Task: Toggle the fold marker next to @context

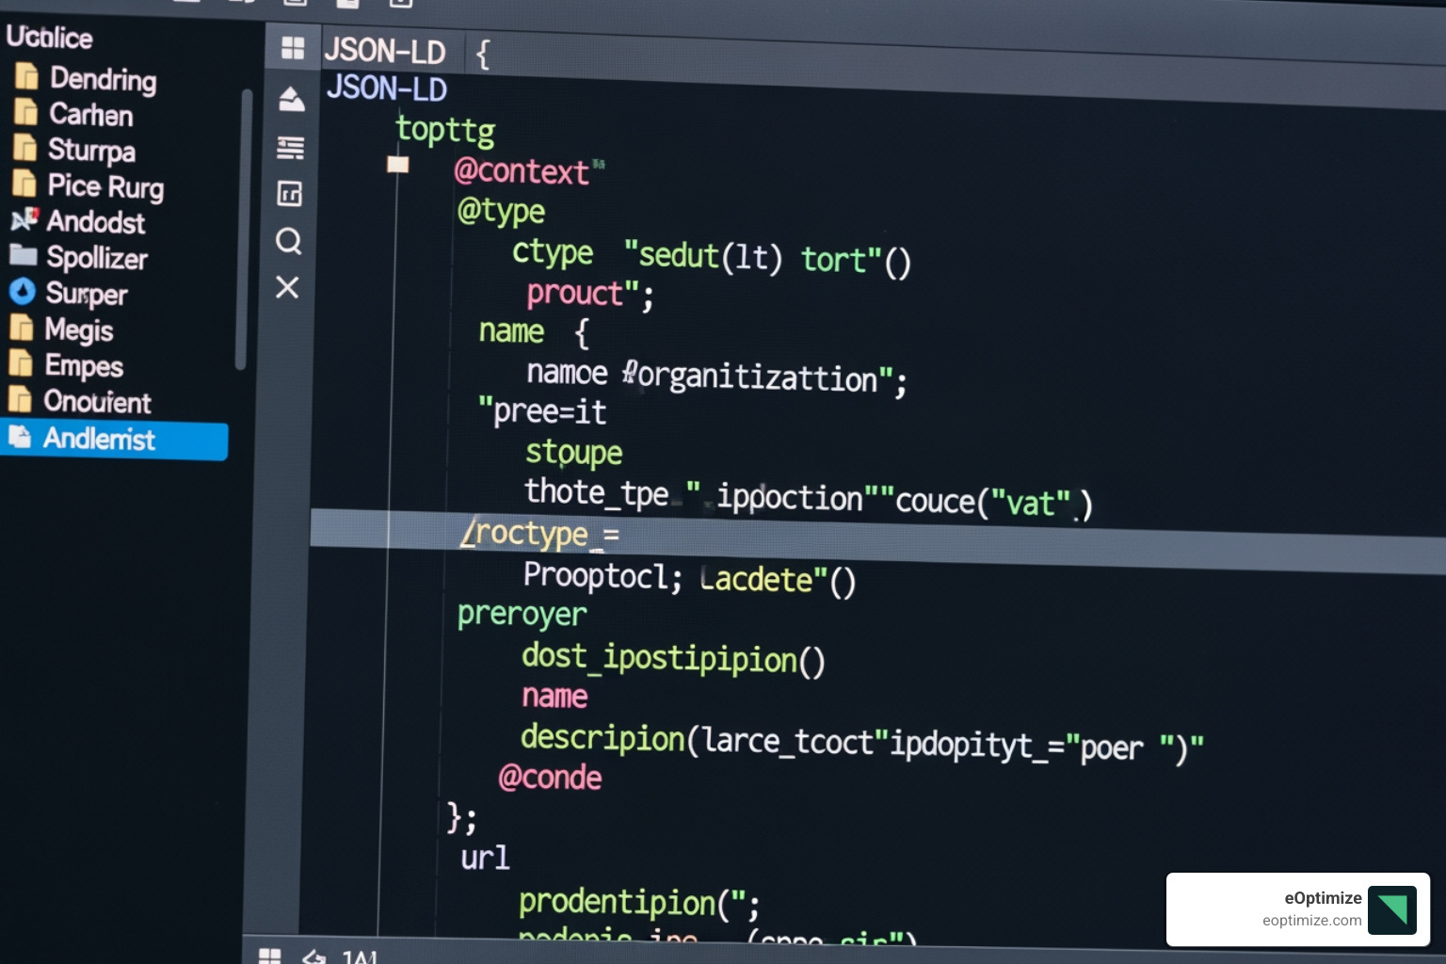Action: (x=397, y=165)
